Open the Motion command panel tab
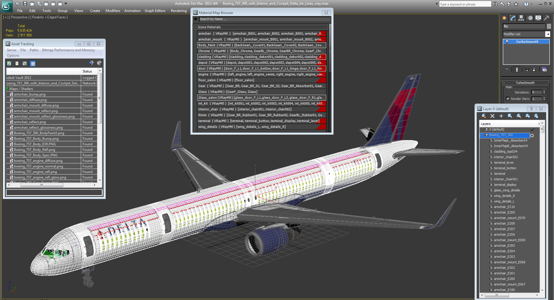This screenshot has width=554, height=300. [530, 18]
